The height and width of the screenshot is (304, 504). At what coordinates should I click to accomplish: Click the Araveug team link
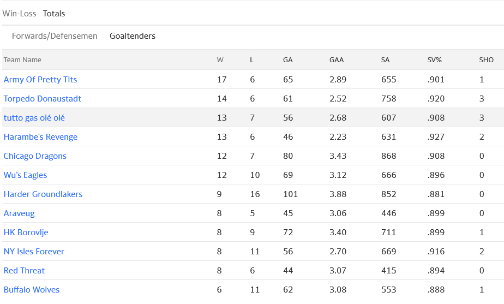pos(19,213)
